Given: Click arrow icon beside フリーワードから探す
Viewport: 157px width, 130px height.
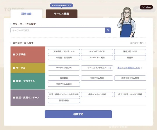Looking at the screenshot, I should click(x=11, y=24).
